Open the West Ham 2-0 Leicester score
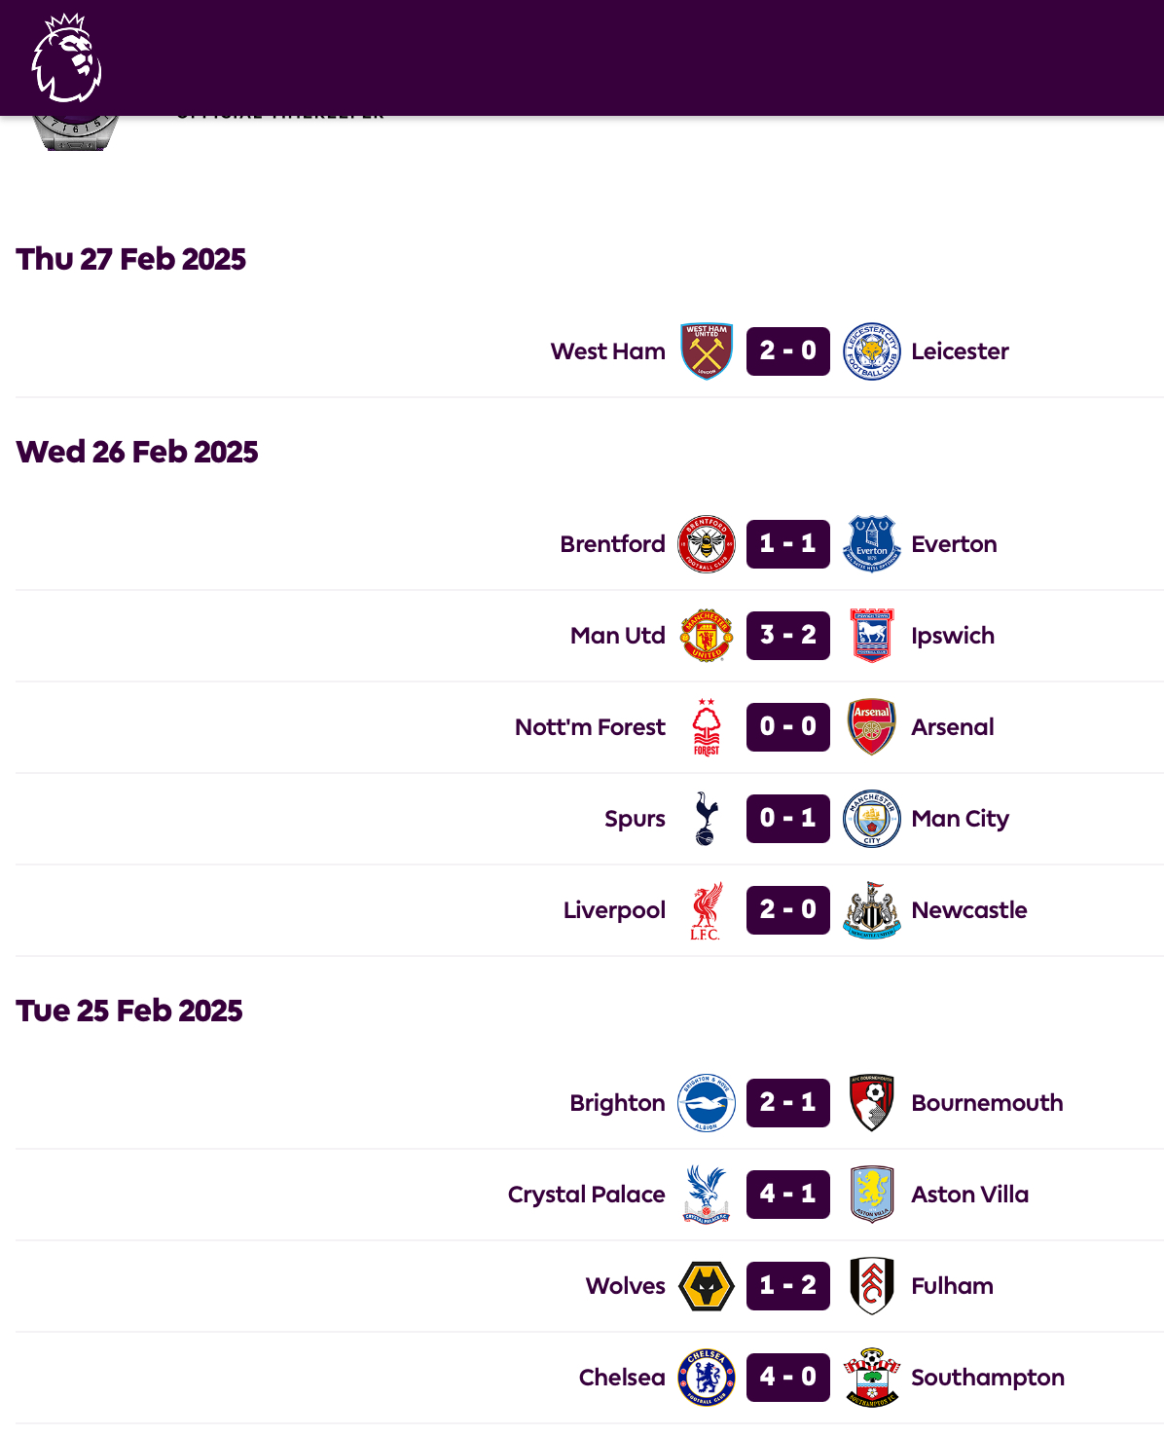The height and width of the screenshot is (1436, 1164). 788,351
